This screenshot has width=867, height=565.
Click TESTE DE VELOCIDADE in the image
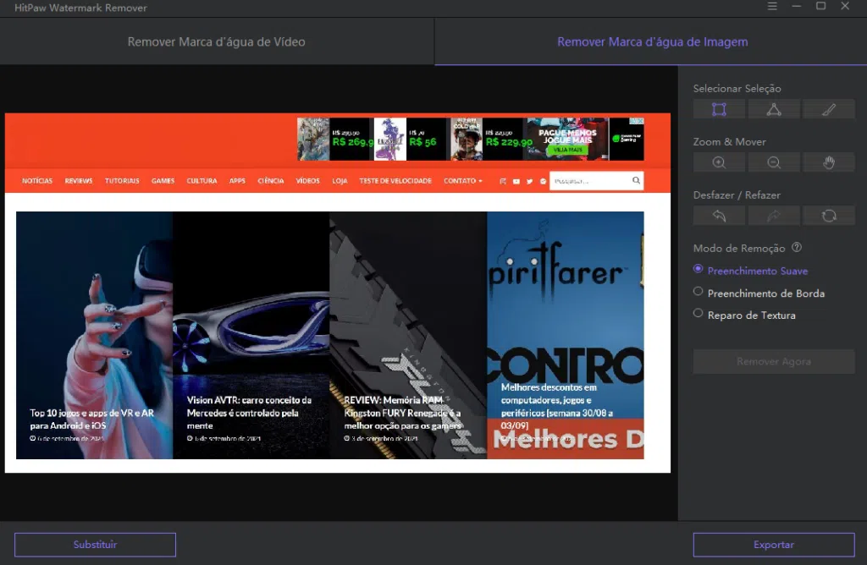395,181
